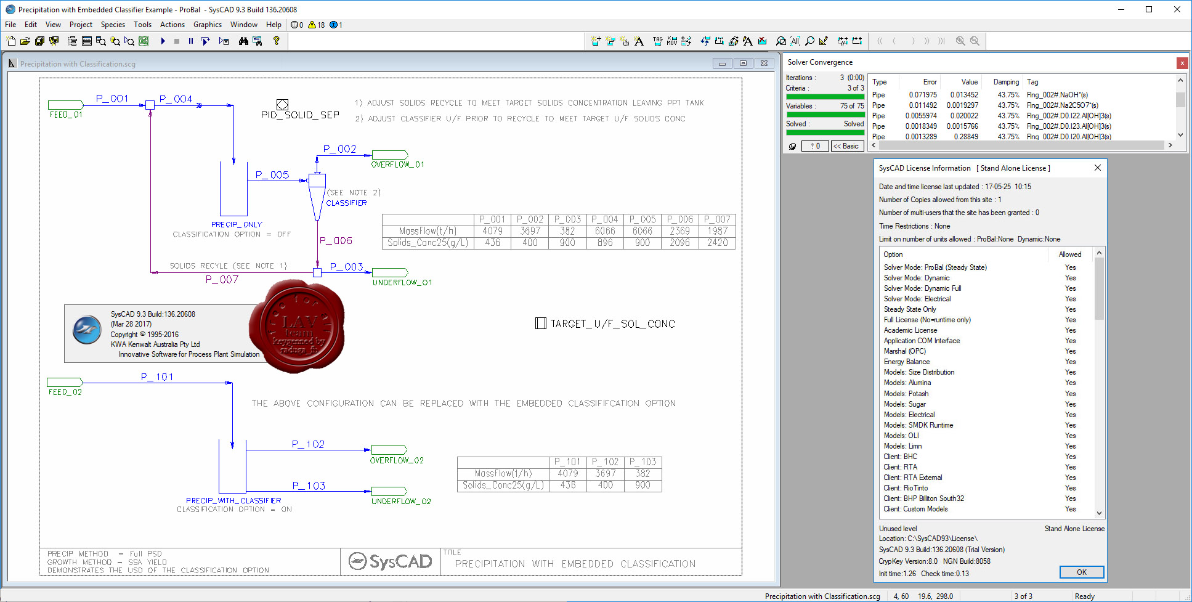Start the solver with the Run arrow
The image size is (1192, 602).
[x=163, y=41]
